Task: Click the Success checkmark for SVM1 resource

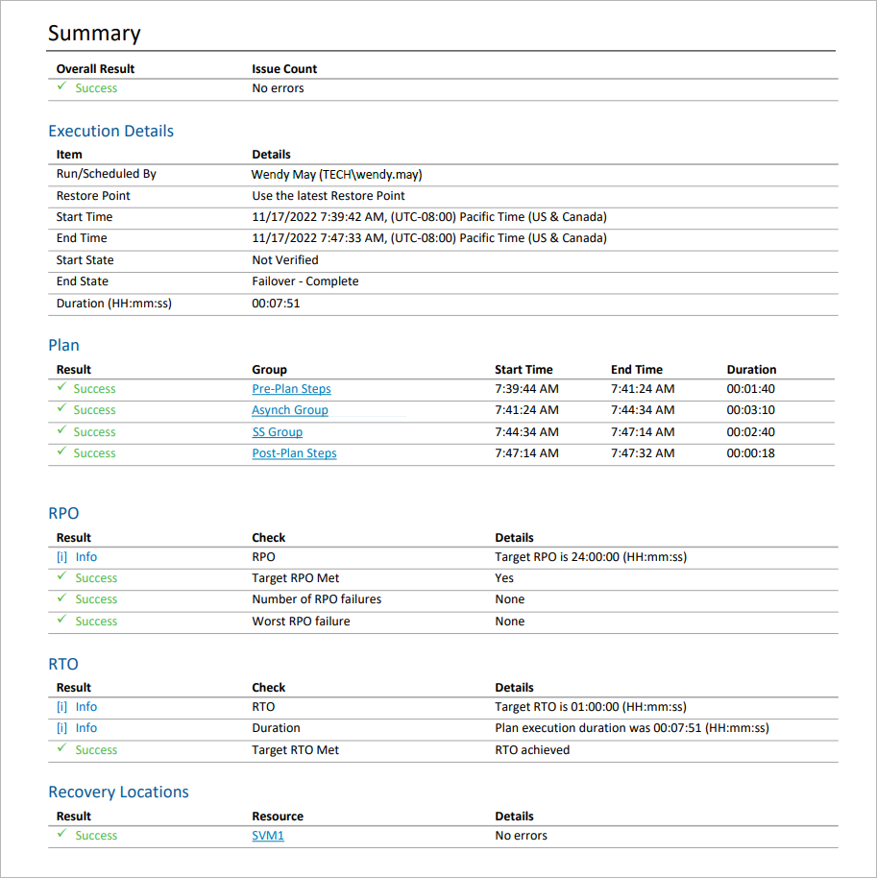Action: tap(61, 836)
